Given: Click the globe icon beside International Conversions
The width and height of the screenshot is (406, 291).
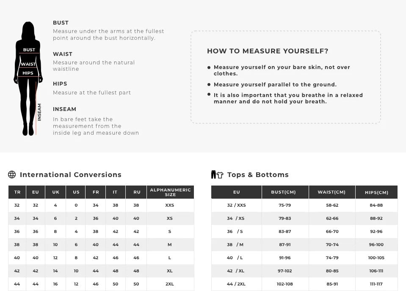Looking at the screenshot, I should click(x=12, y=175).
